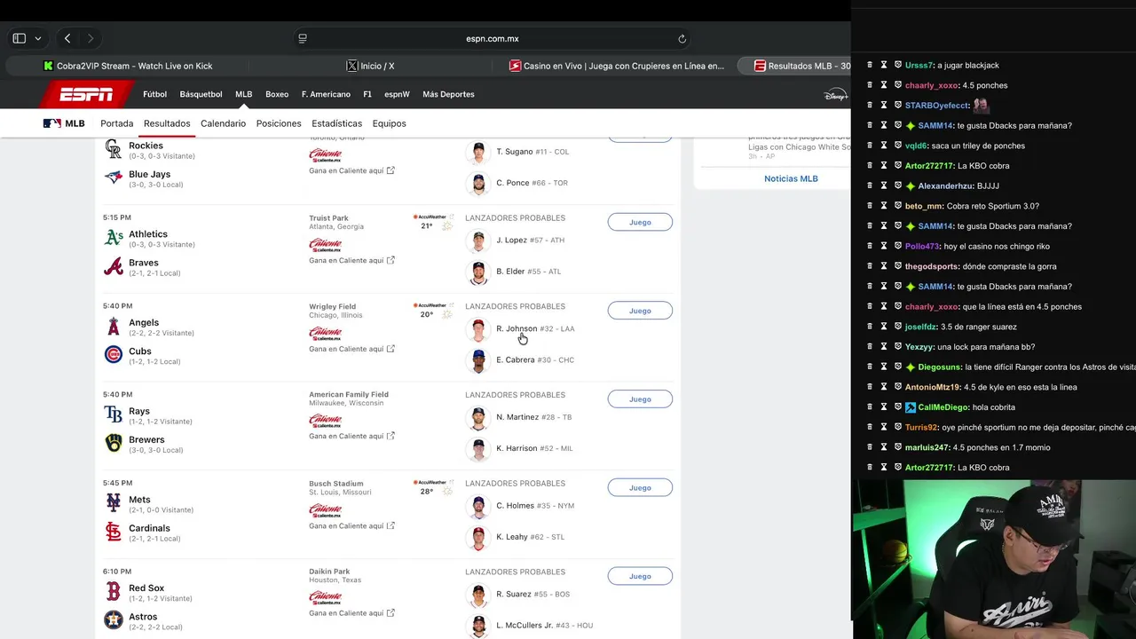Open the Posiciones section
This screenshot has width=1136, height=639.
[x=279, y=123]
